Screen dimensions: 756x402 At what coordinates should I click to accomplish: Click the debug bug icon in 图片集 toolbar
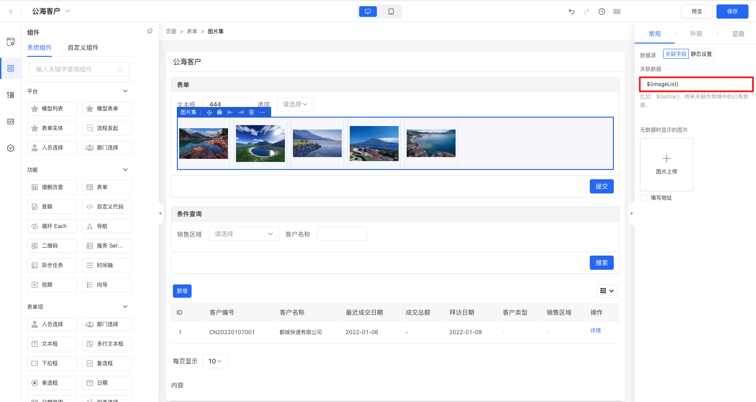220,113
